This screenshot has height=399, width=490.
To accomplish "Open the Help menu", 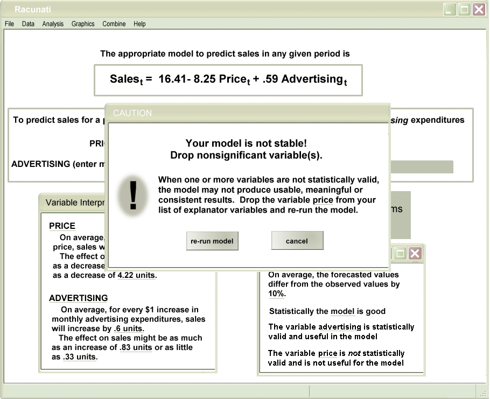I will pos(140,24).
